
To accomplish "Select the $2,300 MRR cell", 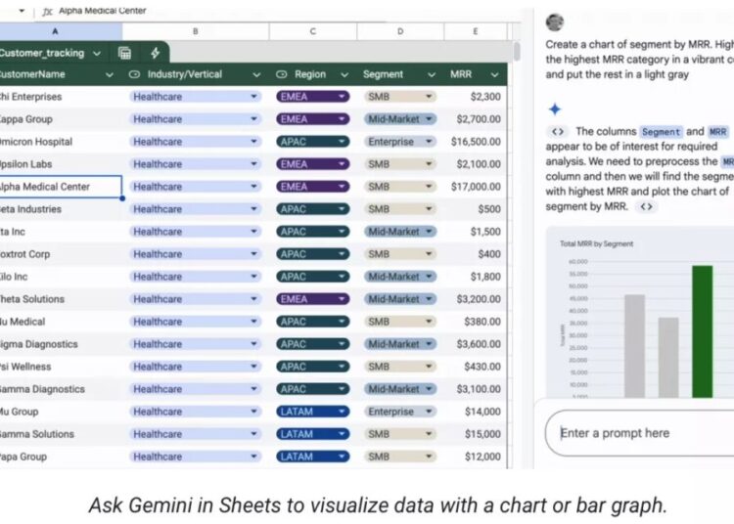I will pos(475,97).
